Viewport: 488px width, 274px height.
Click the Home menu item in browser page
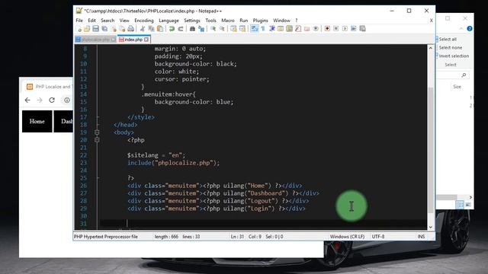[37, 122]
